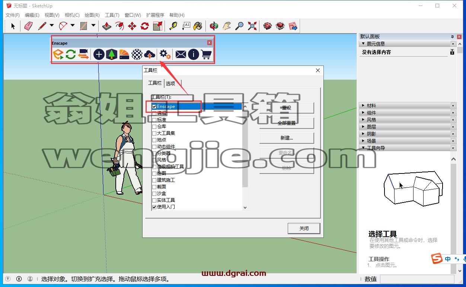Viewport: 466px width, 287px height.
Task: Choose the Offset tool
Action: (x=119, y=26)
